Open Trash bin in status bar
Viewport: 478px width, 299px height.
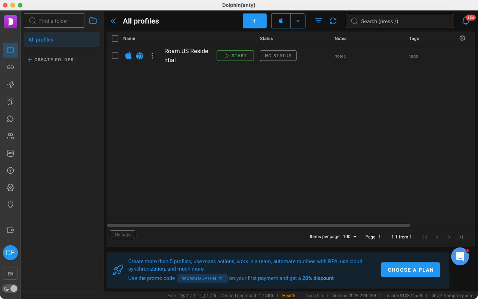coord(314,296)
